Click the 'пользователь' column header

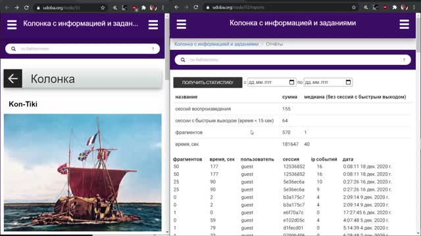coord(257,159)
